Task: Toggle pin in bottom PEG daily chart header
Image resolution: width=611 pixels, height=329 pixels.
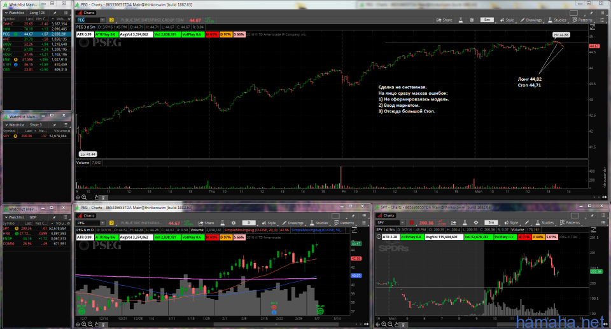Action: click(353, 216)
